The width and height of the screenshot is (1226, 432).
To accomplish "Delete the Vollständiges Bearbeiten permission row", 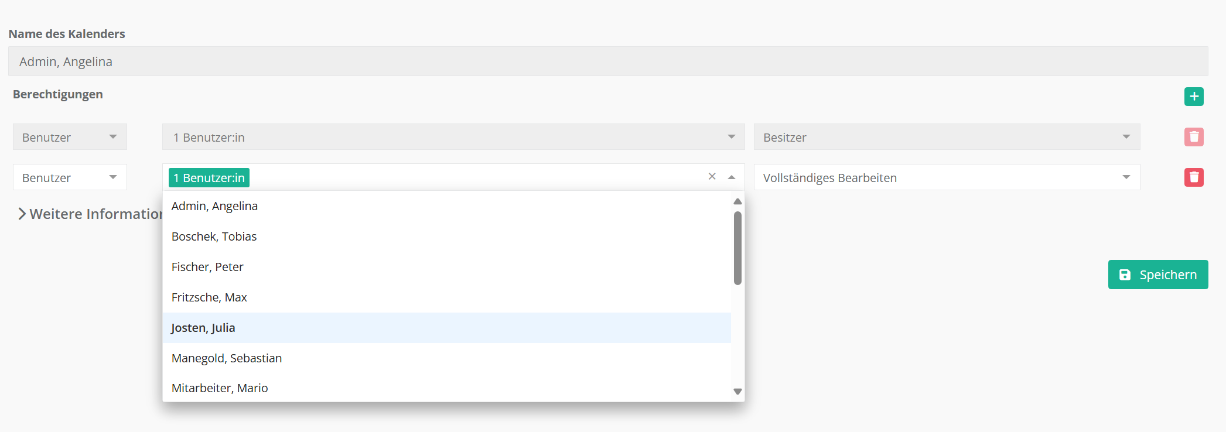I will click(1193, 177).
